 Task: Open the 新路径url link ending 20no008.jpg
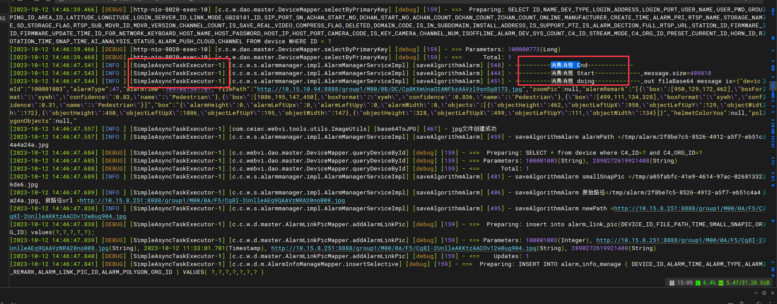212,201
